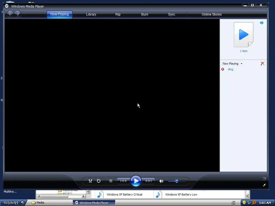The width and height of the screenshot is (275, 206).
Task: Open the Start menu
Action: [11, 203]
